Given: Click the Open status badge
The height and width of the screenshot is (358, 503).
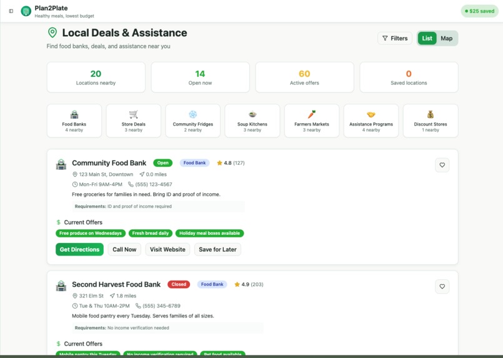Looking at the screenshot, I should pyautogui.click(x=162, y=163).
